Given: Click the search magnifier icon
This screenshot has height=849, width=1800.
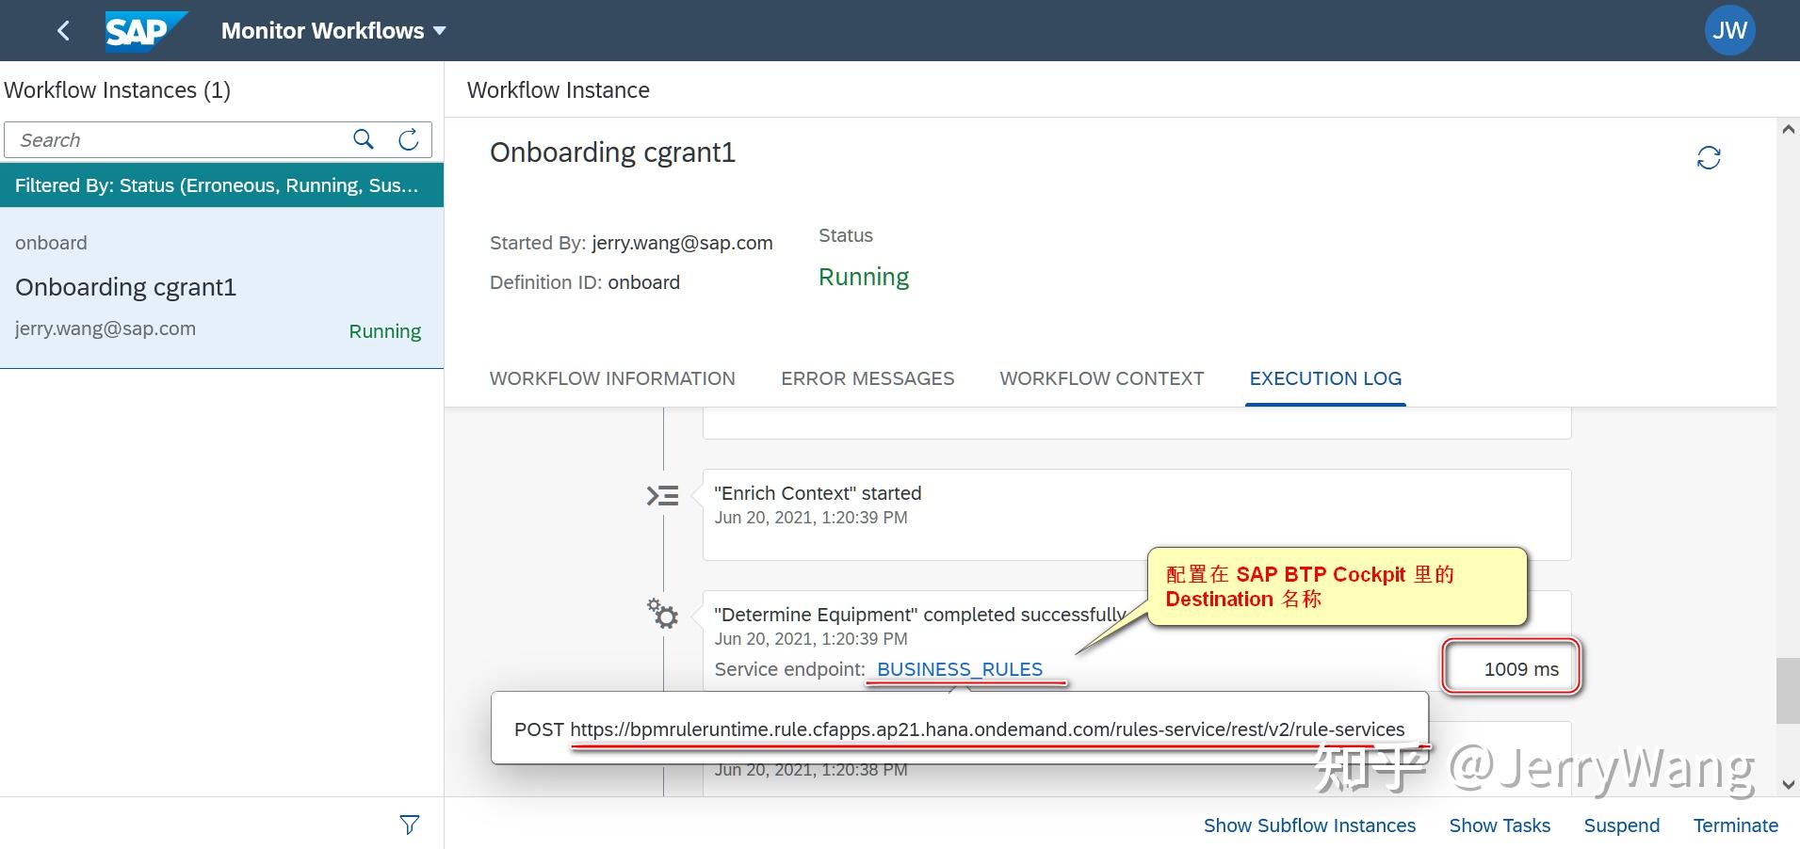Looking at the screenshot, I should [x=363, y=139].
